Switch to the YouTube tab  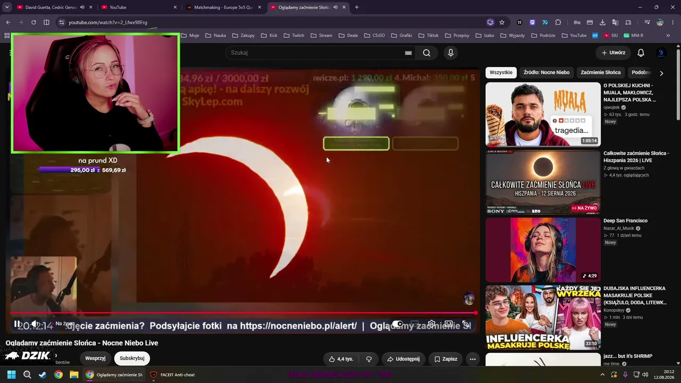139,7
